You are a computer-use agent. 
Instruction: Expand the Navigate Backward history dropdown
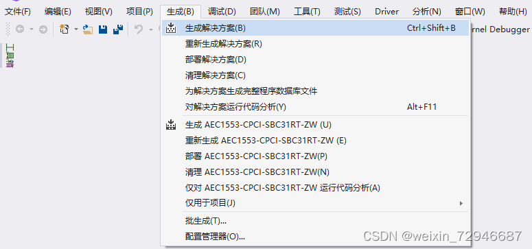point(32,29)
